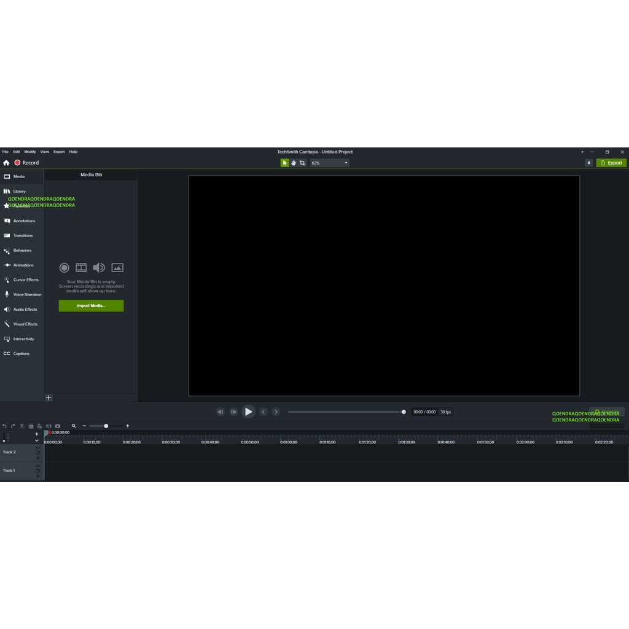Image resolution: width=629 pixels, height=629 pixels.
Task: Toggle the lock on Track 1
Action: pos(38,475)
